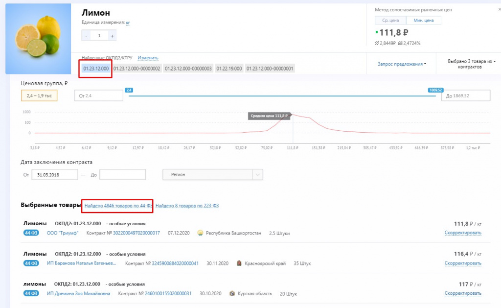Click the contract start date field 31.03.2018

click(55, 175)
